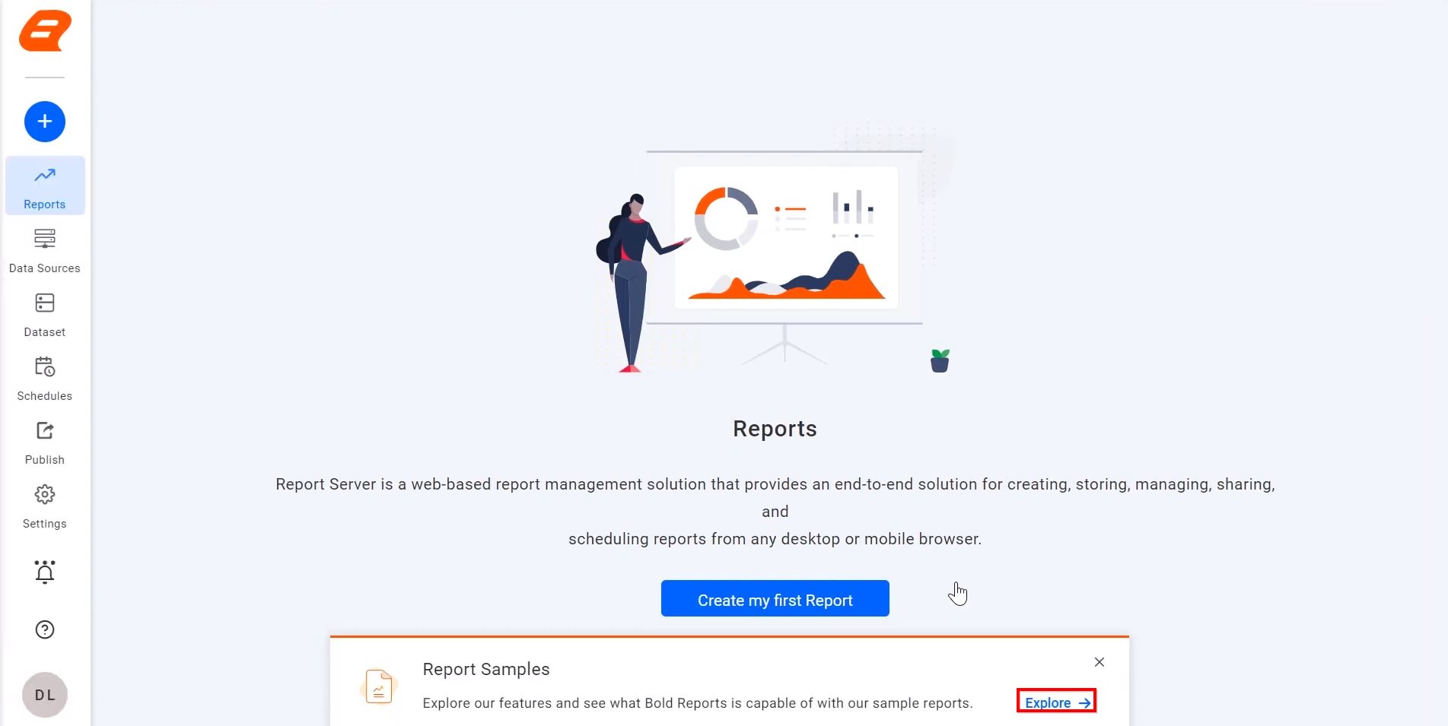Open the Publish section icon
The height and width of the screenshot is (726, 1448).
click(x=44, y=431)
